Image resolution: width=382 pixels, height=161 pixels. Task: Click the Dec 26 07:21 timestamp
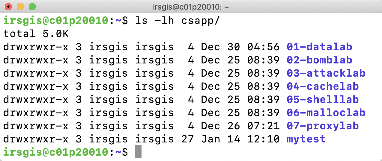(x=240, y=126)
